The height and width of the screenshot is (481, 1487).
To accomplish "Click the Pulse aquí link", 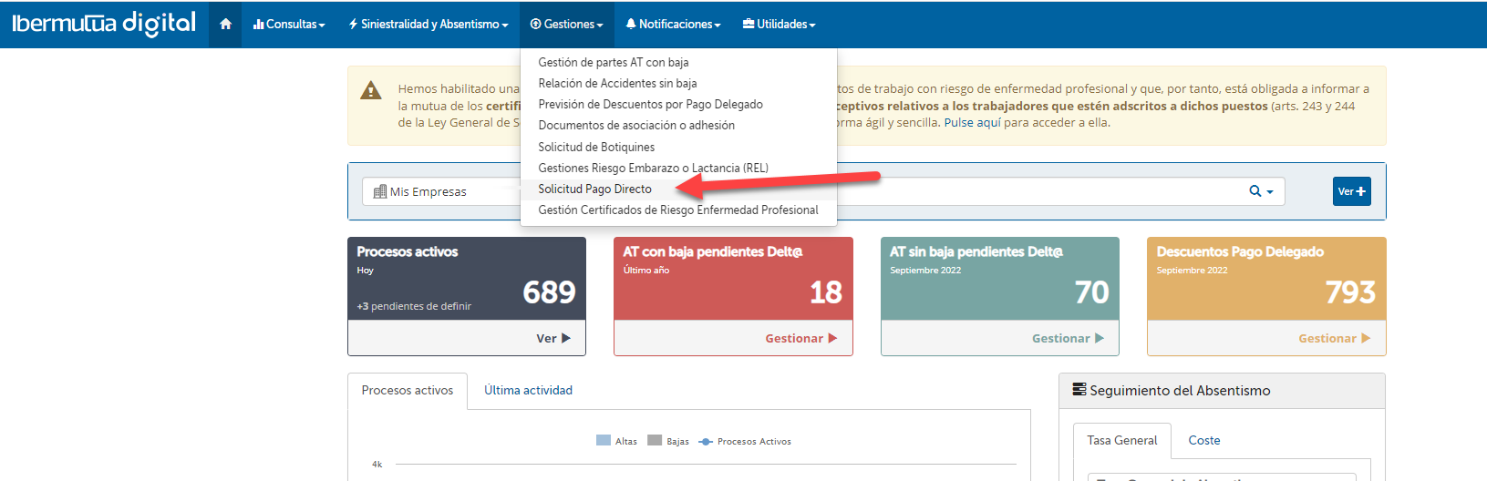I will point(972,123).
